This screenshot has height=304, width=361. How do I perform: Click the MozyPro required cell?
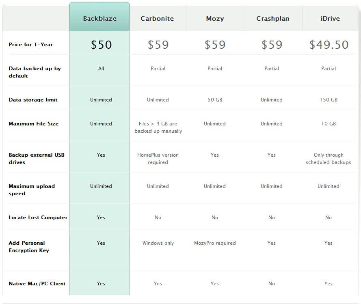[215, 243]
